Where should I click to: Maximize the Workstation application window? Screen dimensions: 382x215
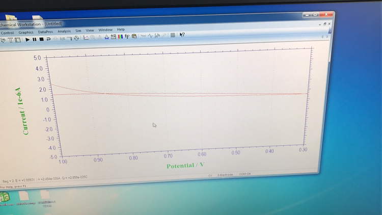click(x=315, y=15)
